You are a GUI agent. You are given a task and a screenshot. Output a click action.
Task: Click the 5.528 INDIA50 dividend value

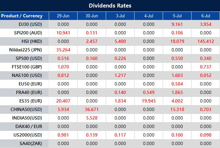pyautogui.click(x=92, y=118)
